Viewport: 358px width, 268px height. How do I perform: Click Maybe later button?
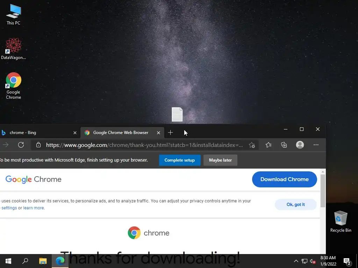point(220,160)
